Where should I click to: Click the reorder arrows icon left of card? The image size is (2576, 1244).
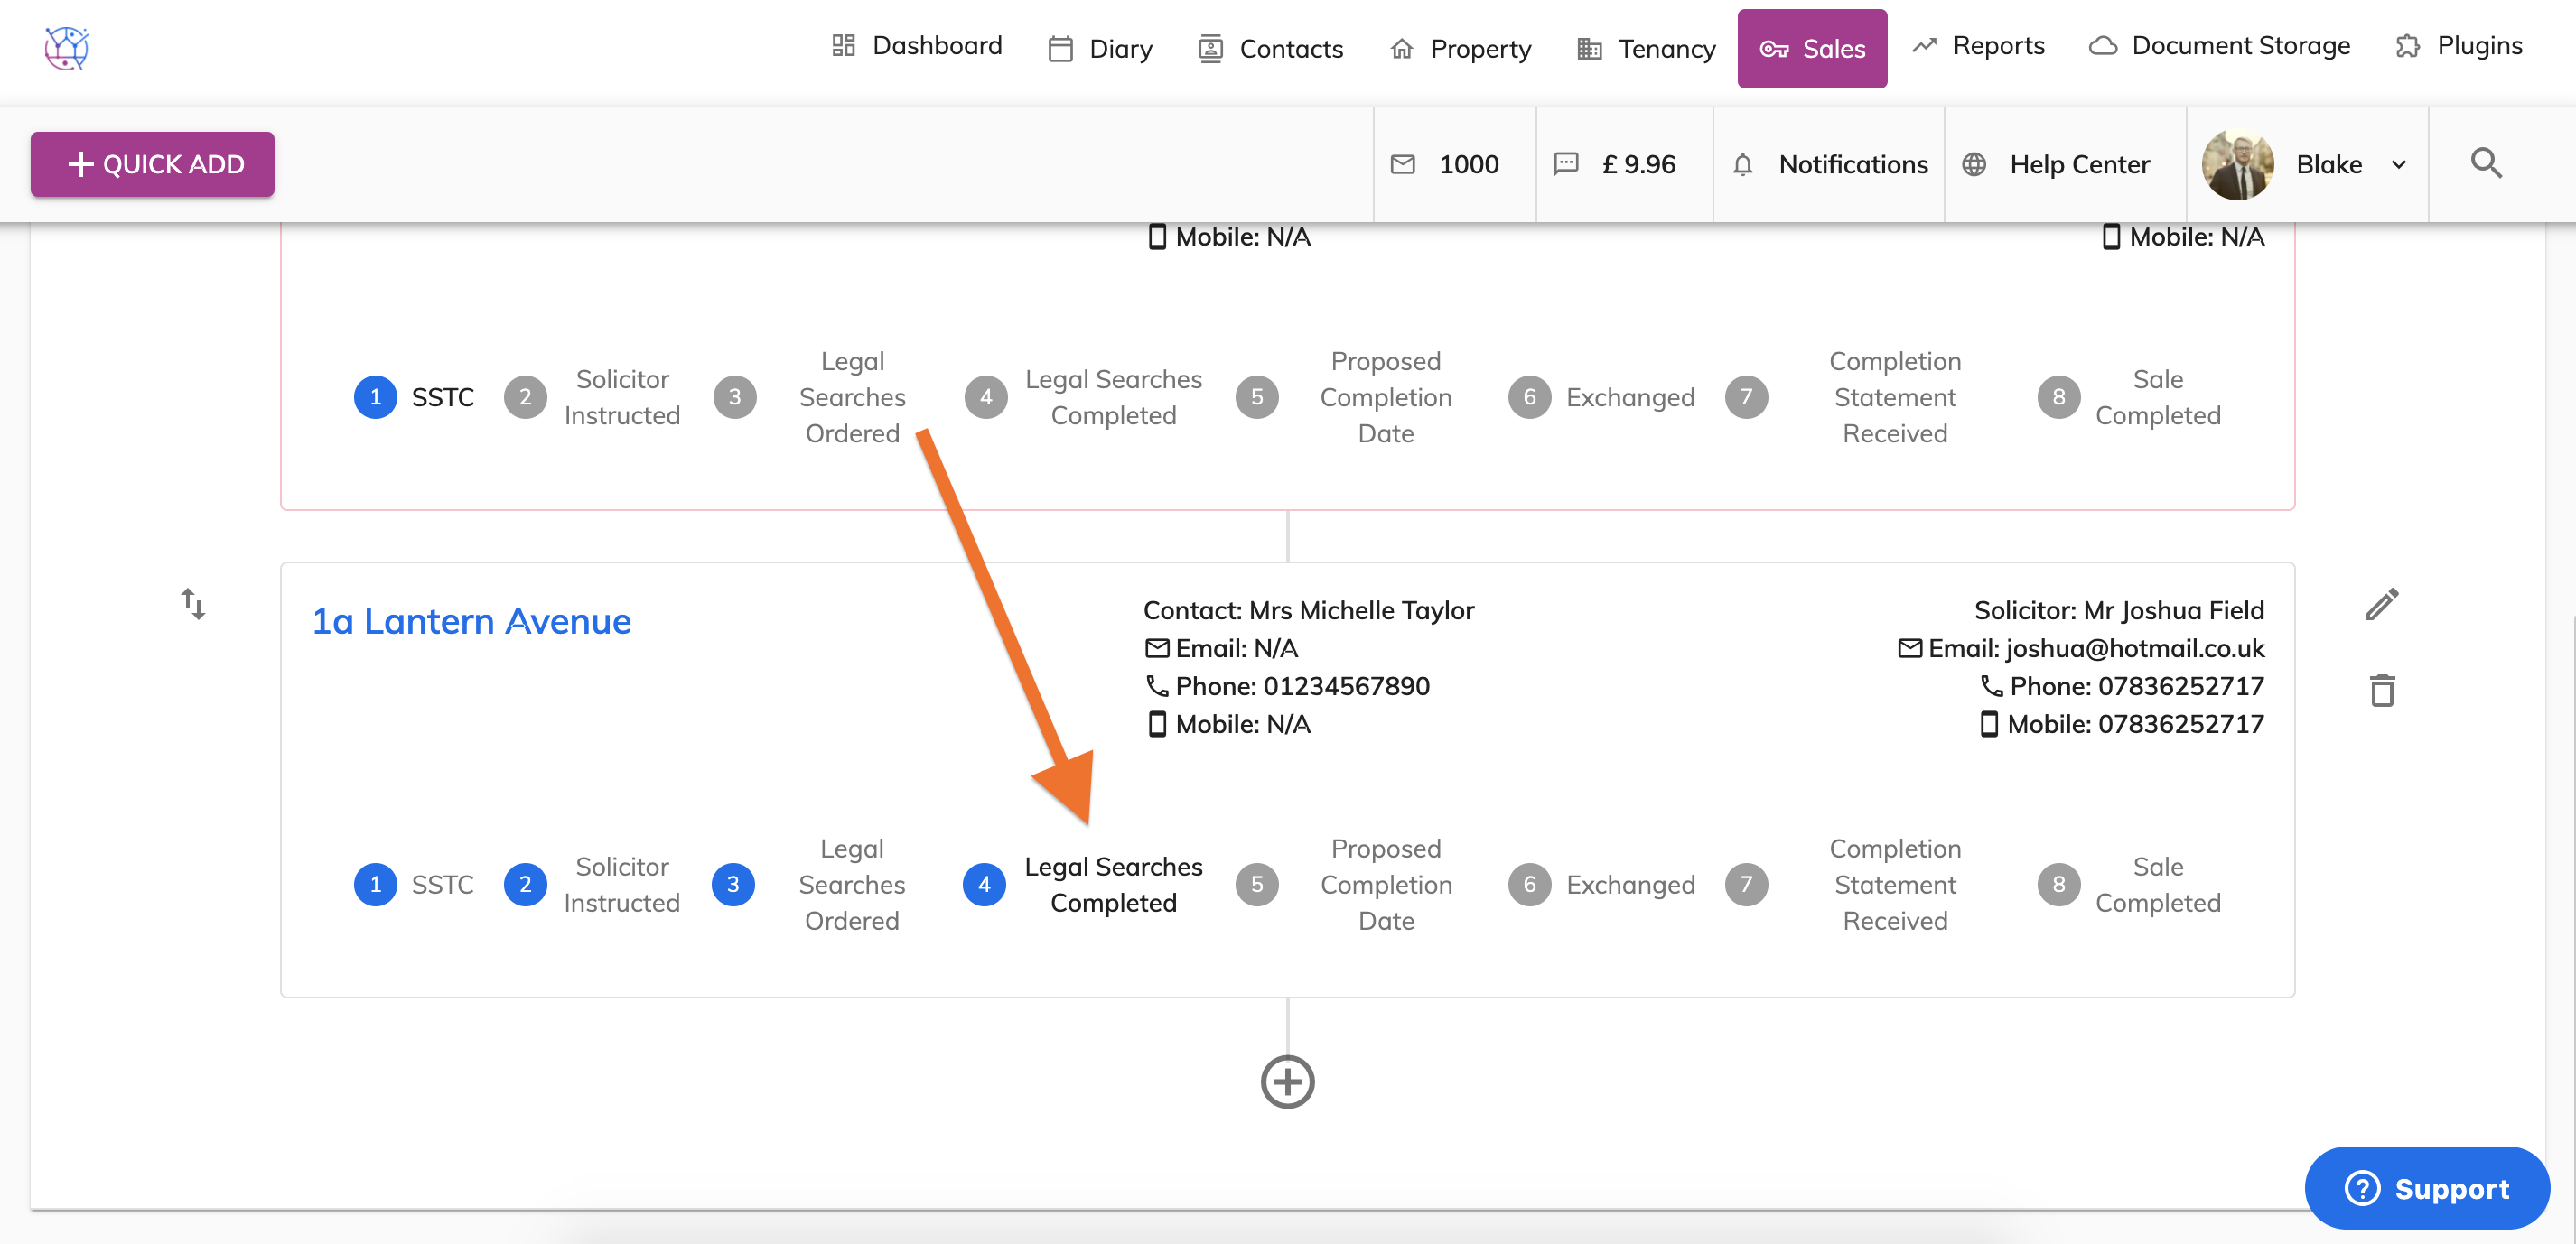click(193, 604)
